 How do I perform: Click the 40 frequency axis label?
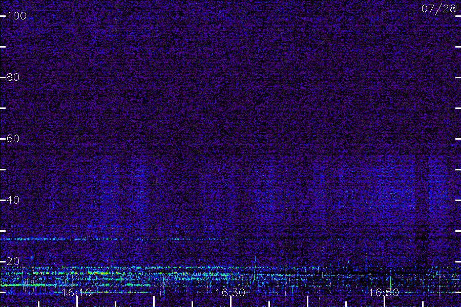[x=13, y=200]
